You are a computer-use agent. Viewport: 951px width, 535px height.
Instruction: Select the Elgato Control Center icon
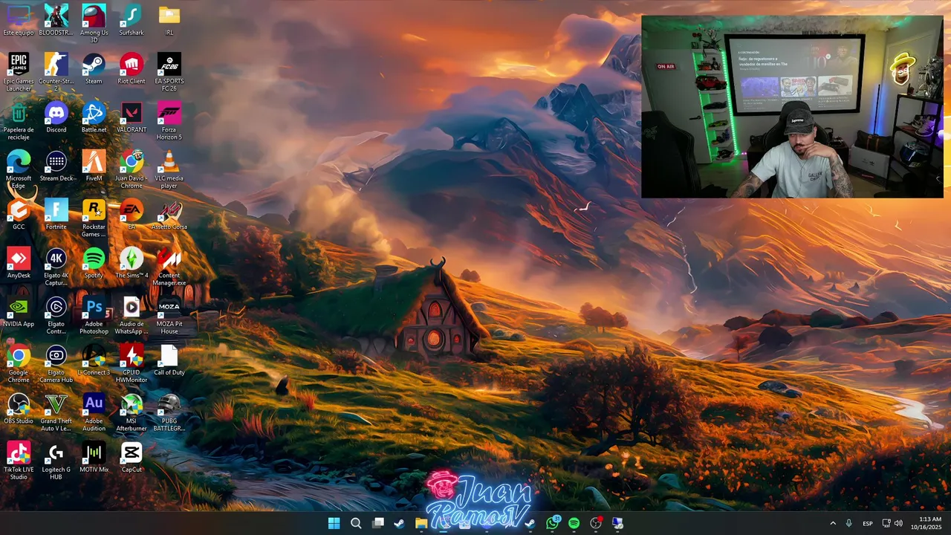56,315
